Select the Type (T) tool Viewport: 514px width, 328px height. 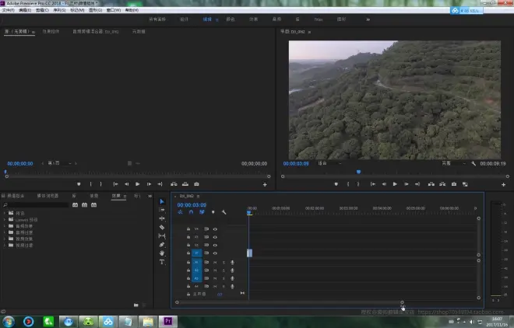(162, 262)
